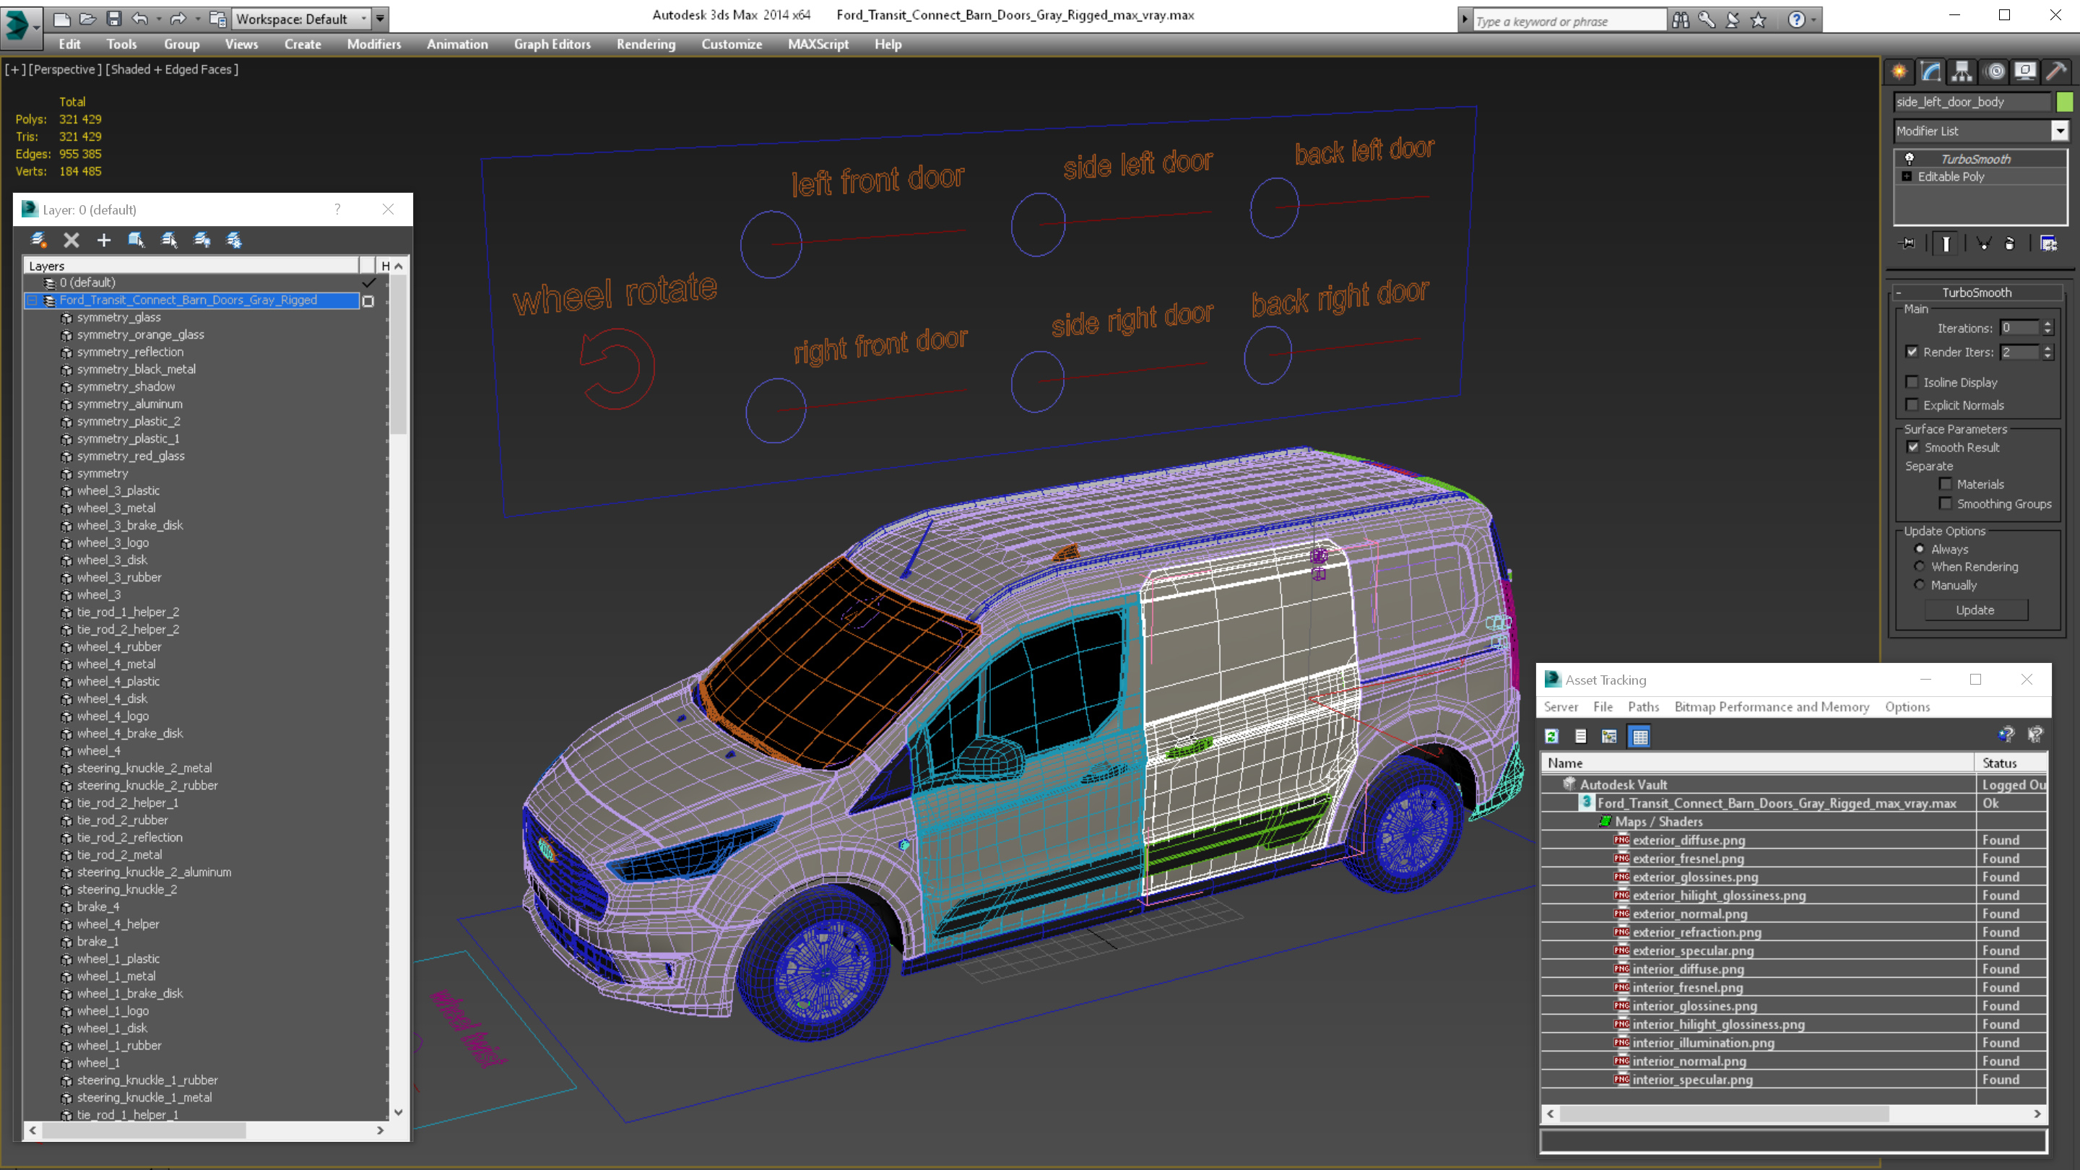Enable Isoline Display checkbox

1912,382
